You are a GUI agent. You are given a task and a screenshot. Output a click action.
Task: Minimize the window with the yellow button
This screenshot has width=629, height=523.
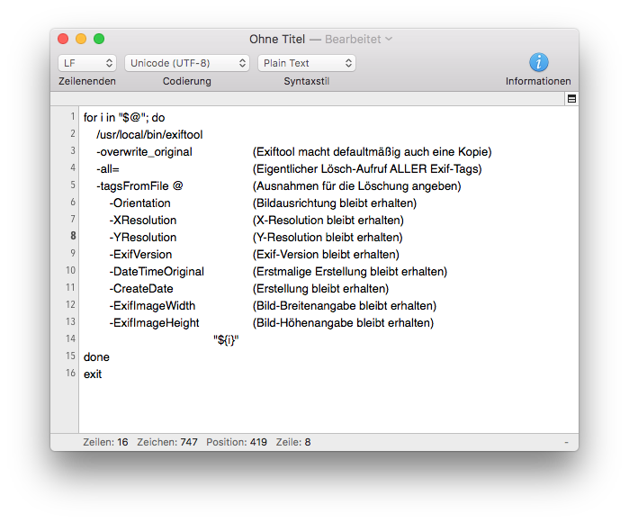pyautogui.click(x=81, y=39)
